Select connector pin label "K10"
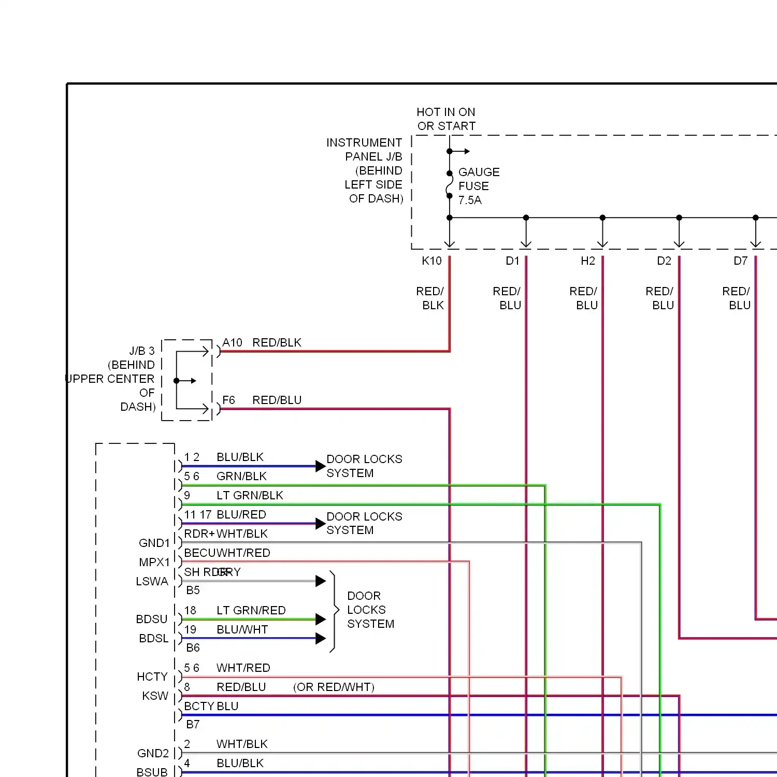Screen dimensions: 777x777 432,261
